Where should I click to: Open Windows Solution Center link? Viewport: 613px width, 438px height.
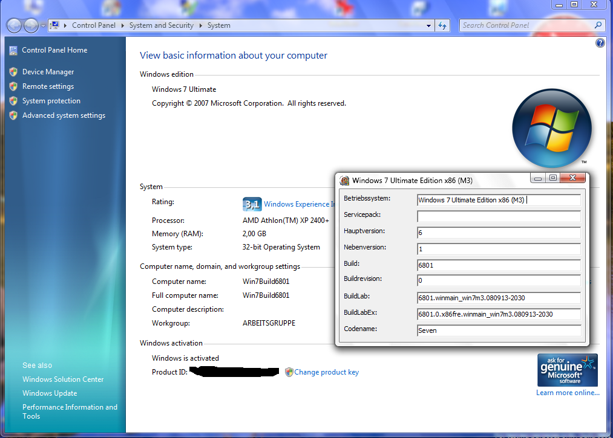(x=63, y=379)
